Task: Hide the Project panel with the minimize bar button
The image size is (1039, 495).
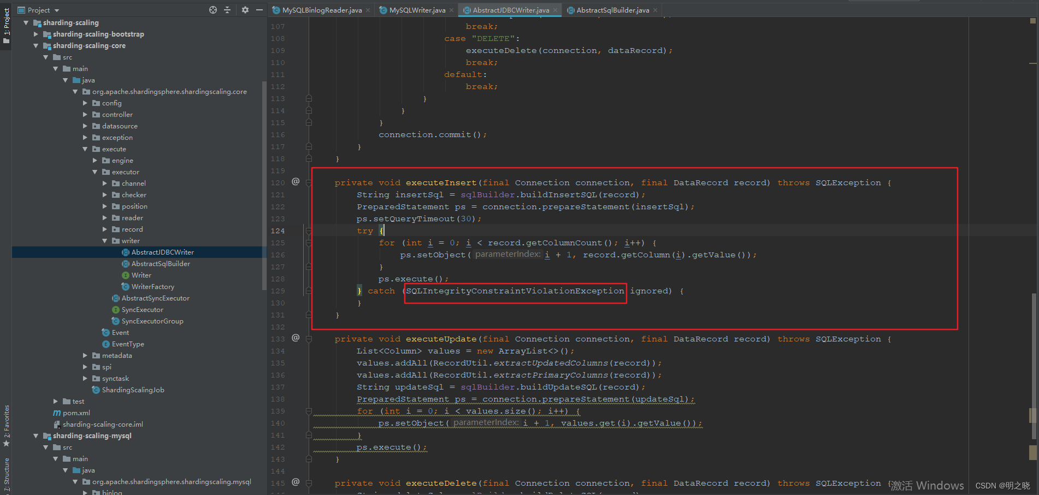Action: pos(259,9)
